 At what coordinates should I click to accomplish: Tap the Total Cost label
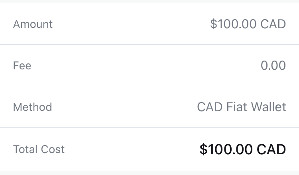pyautogui.click(x=39, y=149)
